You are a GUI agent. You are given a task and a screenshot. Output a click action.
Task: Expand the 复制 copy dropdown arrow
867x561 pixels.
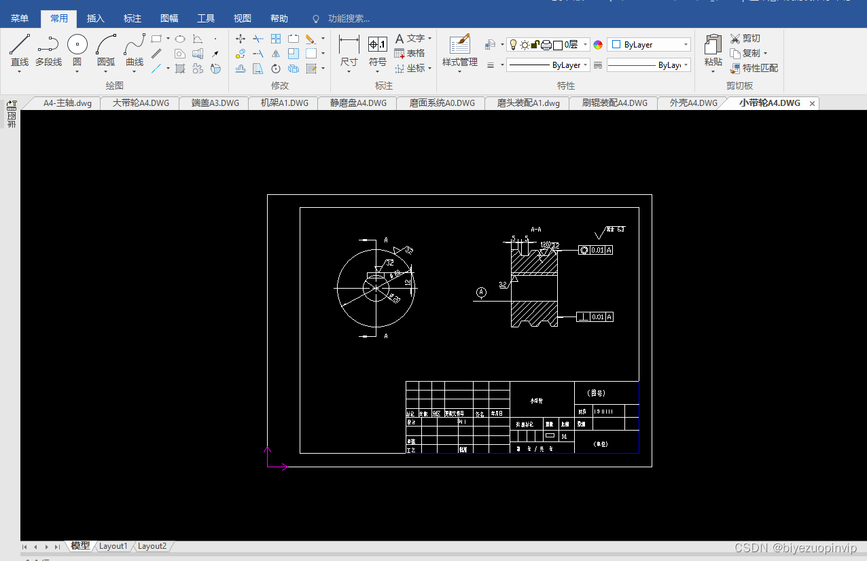[765, 54]
